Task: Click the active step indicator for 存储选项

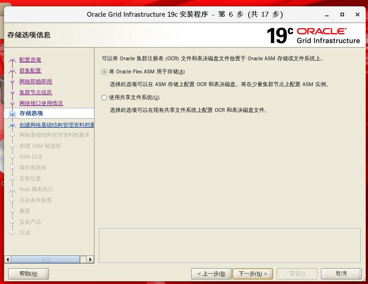Action: pyautogui.click(x=13, y=114)
